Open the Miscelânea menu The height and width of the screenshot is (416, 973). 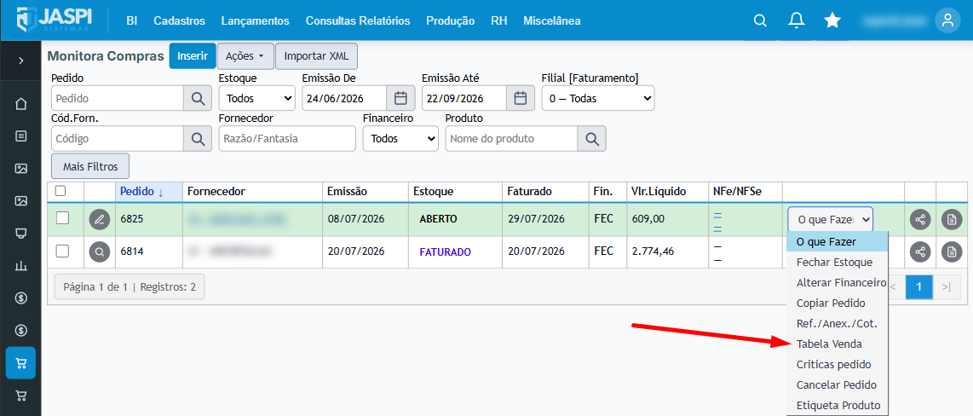pos(552,20)
